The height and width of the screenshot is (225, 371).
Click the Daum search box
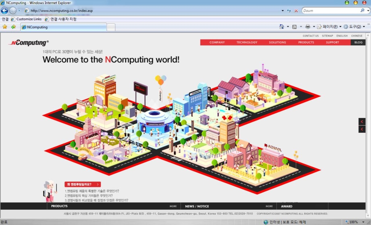330,10
